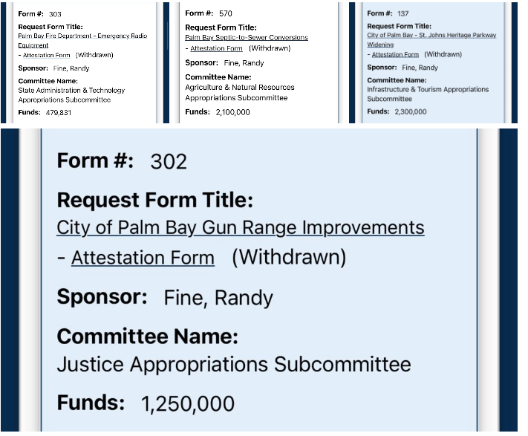528x436 pixels.
Task: Click the form number 570
Action: tap(225, 13)
